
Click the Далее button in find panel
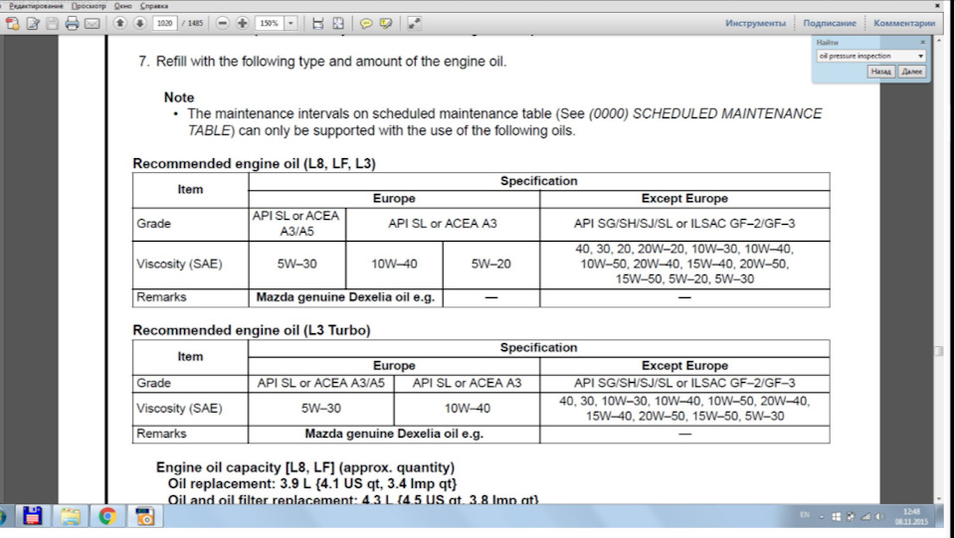[912, 72]
